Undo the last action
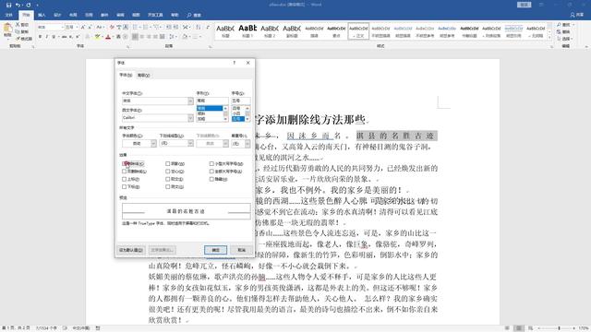591x332 pixels. coord(18,5)
